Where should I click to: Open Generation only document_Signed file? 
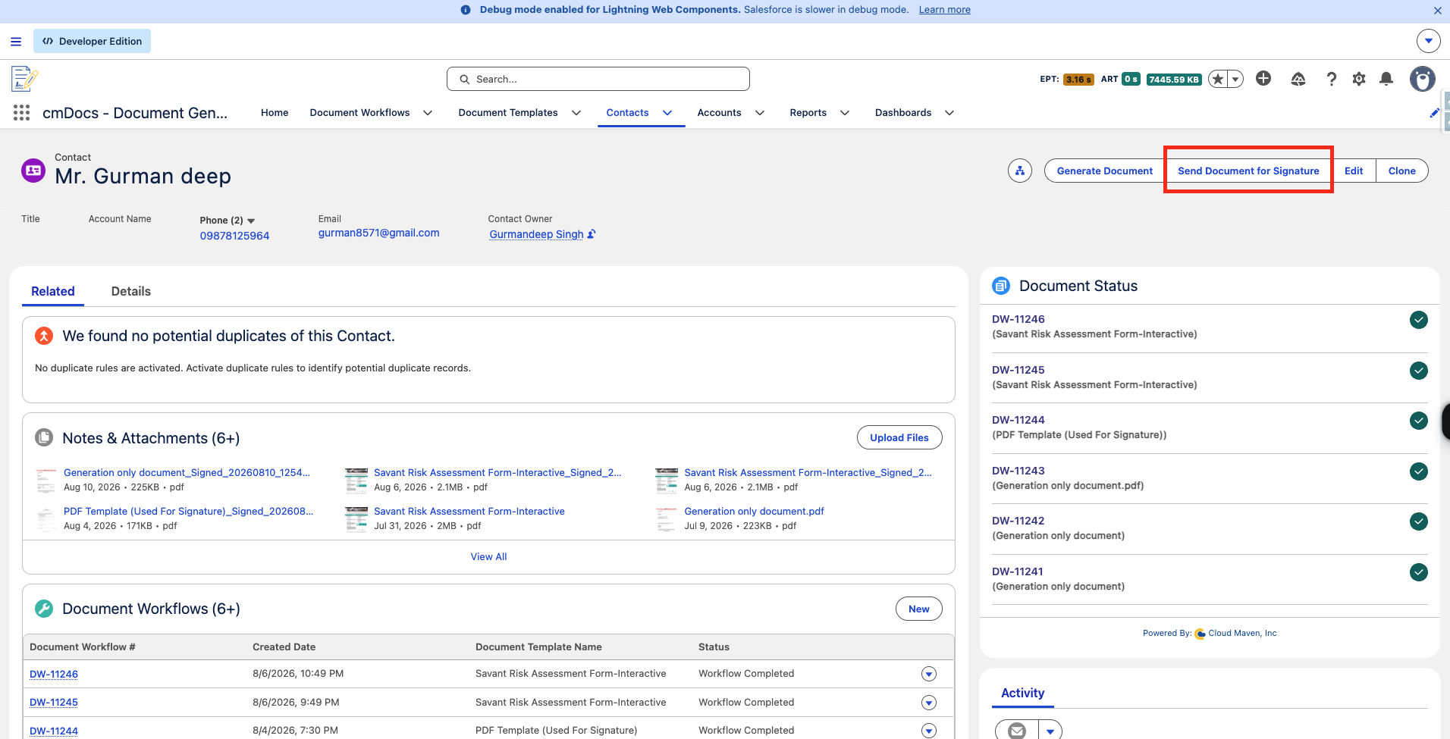point(187,472)
